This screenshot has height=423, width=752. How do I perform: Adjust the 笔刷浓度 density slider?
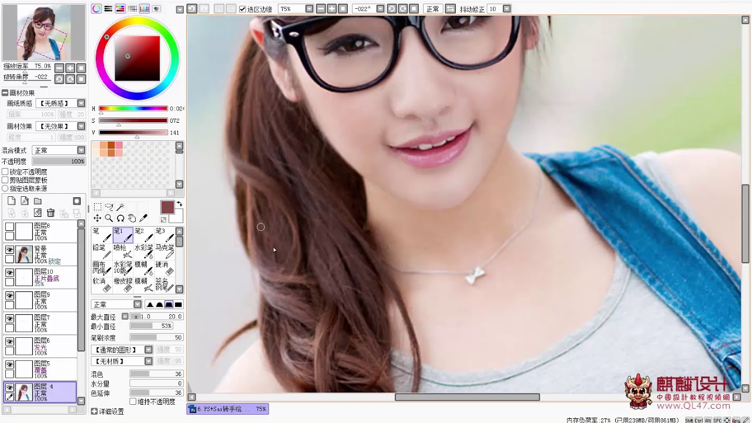[x=156, y=338]
